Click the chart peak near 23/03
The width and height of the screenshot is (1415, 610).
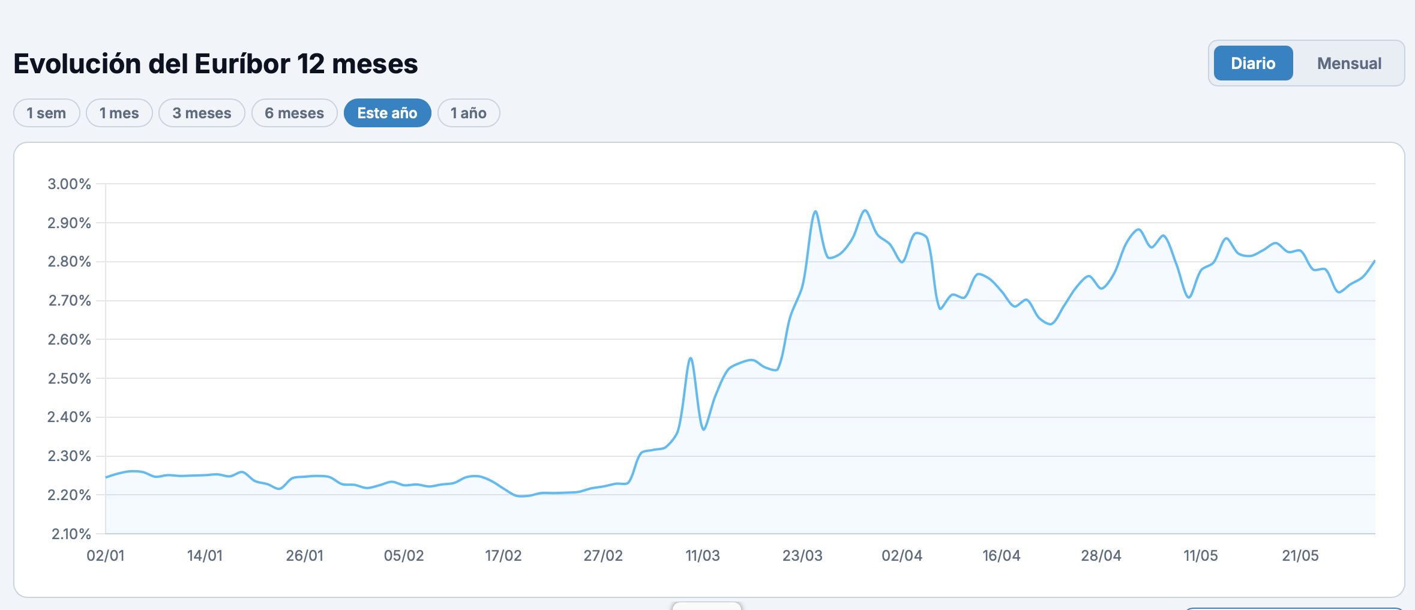[x=816, y=211]
